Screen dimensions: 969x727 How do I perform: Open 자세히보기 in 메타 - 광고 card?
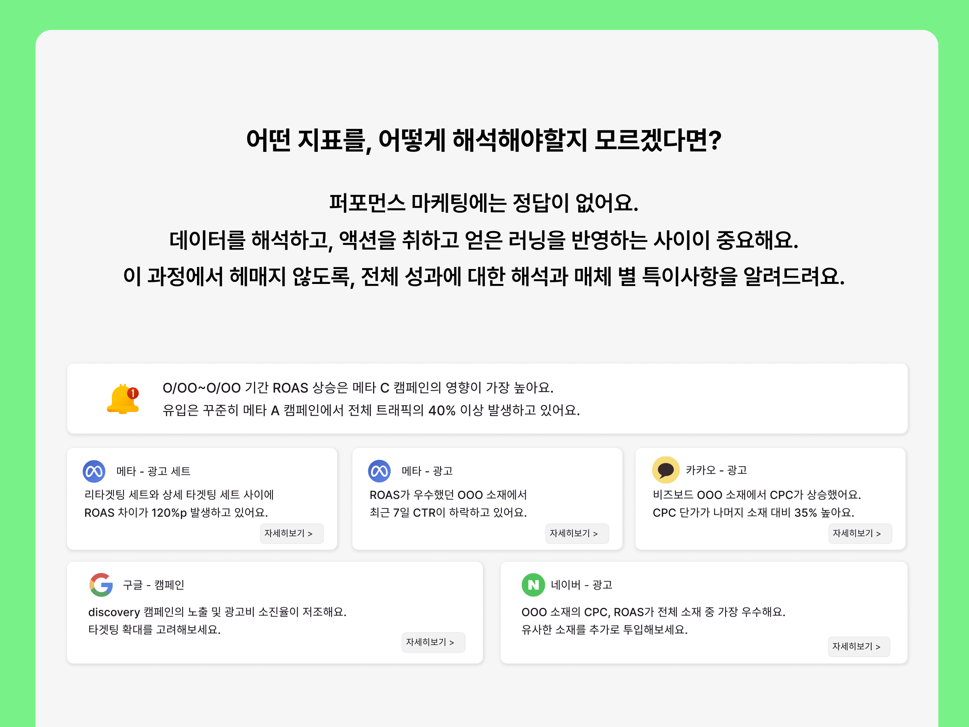pos(577,533)
